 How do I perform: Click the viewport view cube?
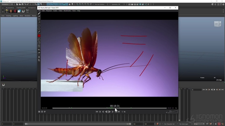(217, 24)
